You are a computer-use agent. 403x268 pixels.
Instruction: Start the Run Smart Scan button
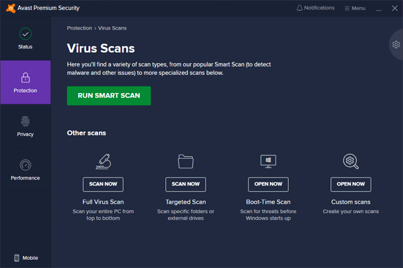point(109,96)
